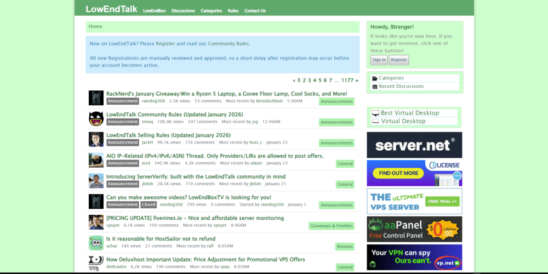Open the LowEndBox menu item
This screenshot has width=548, height=274.
(x=154, y=11)
